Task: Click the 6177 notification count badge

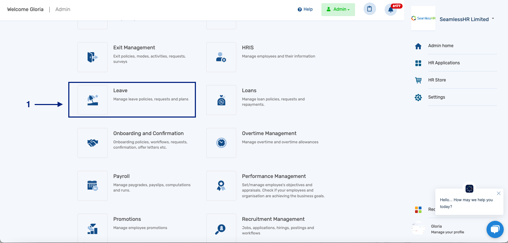Action: (396, 6)
